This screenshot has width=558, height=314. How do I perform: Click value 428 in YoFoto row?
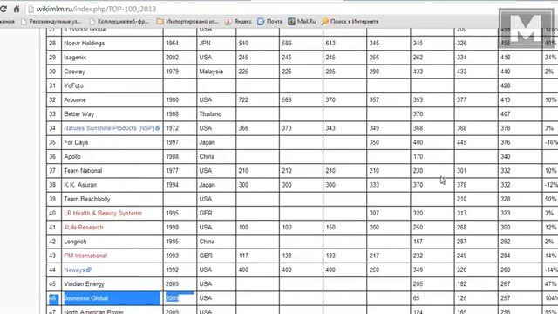(520, 85)
